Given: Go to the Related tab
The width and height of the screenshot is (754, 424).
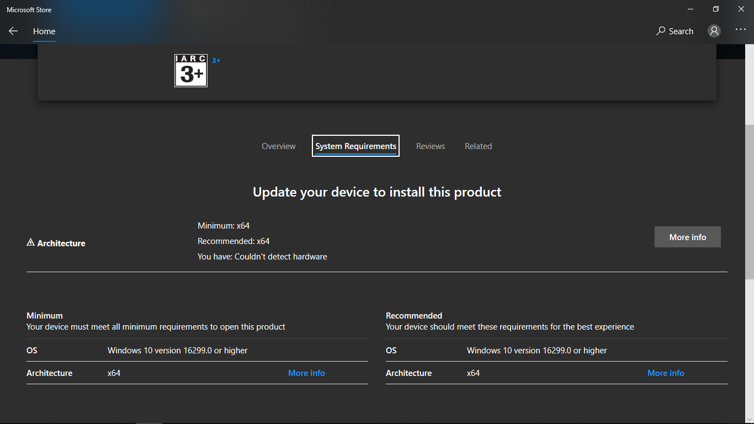Looking at the screenshot, I should pos(478,146).
